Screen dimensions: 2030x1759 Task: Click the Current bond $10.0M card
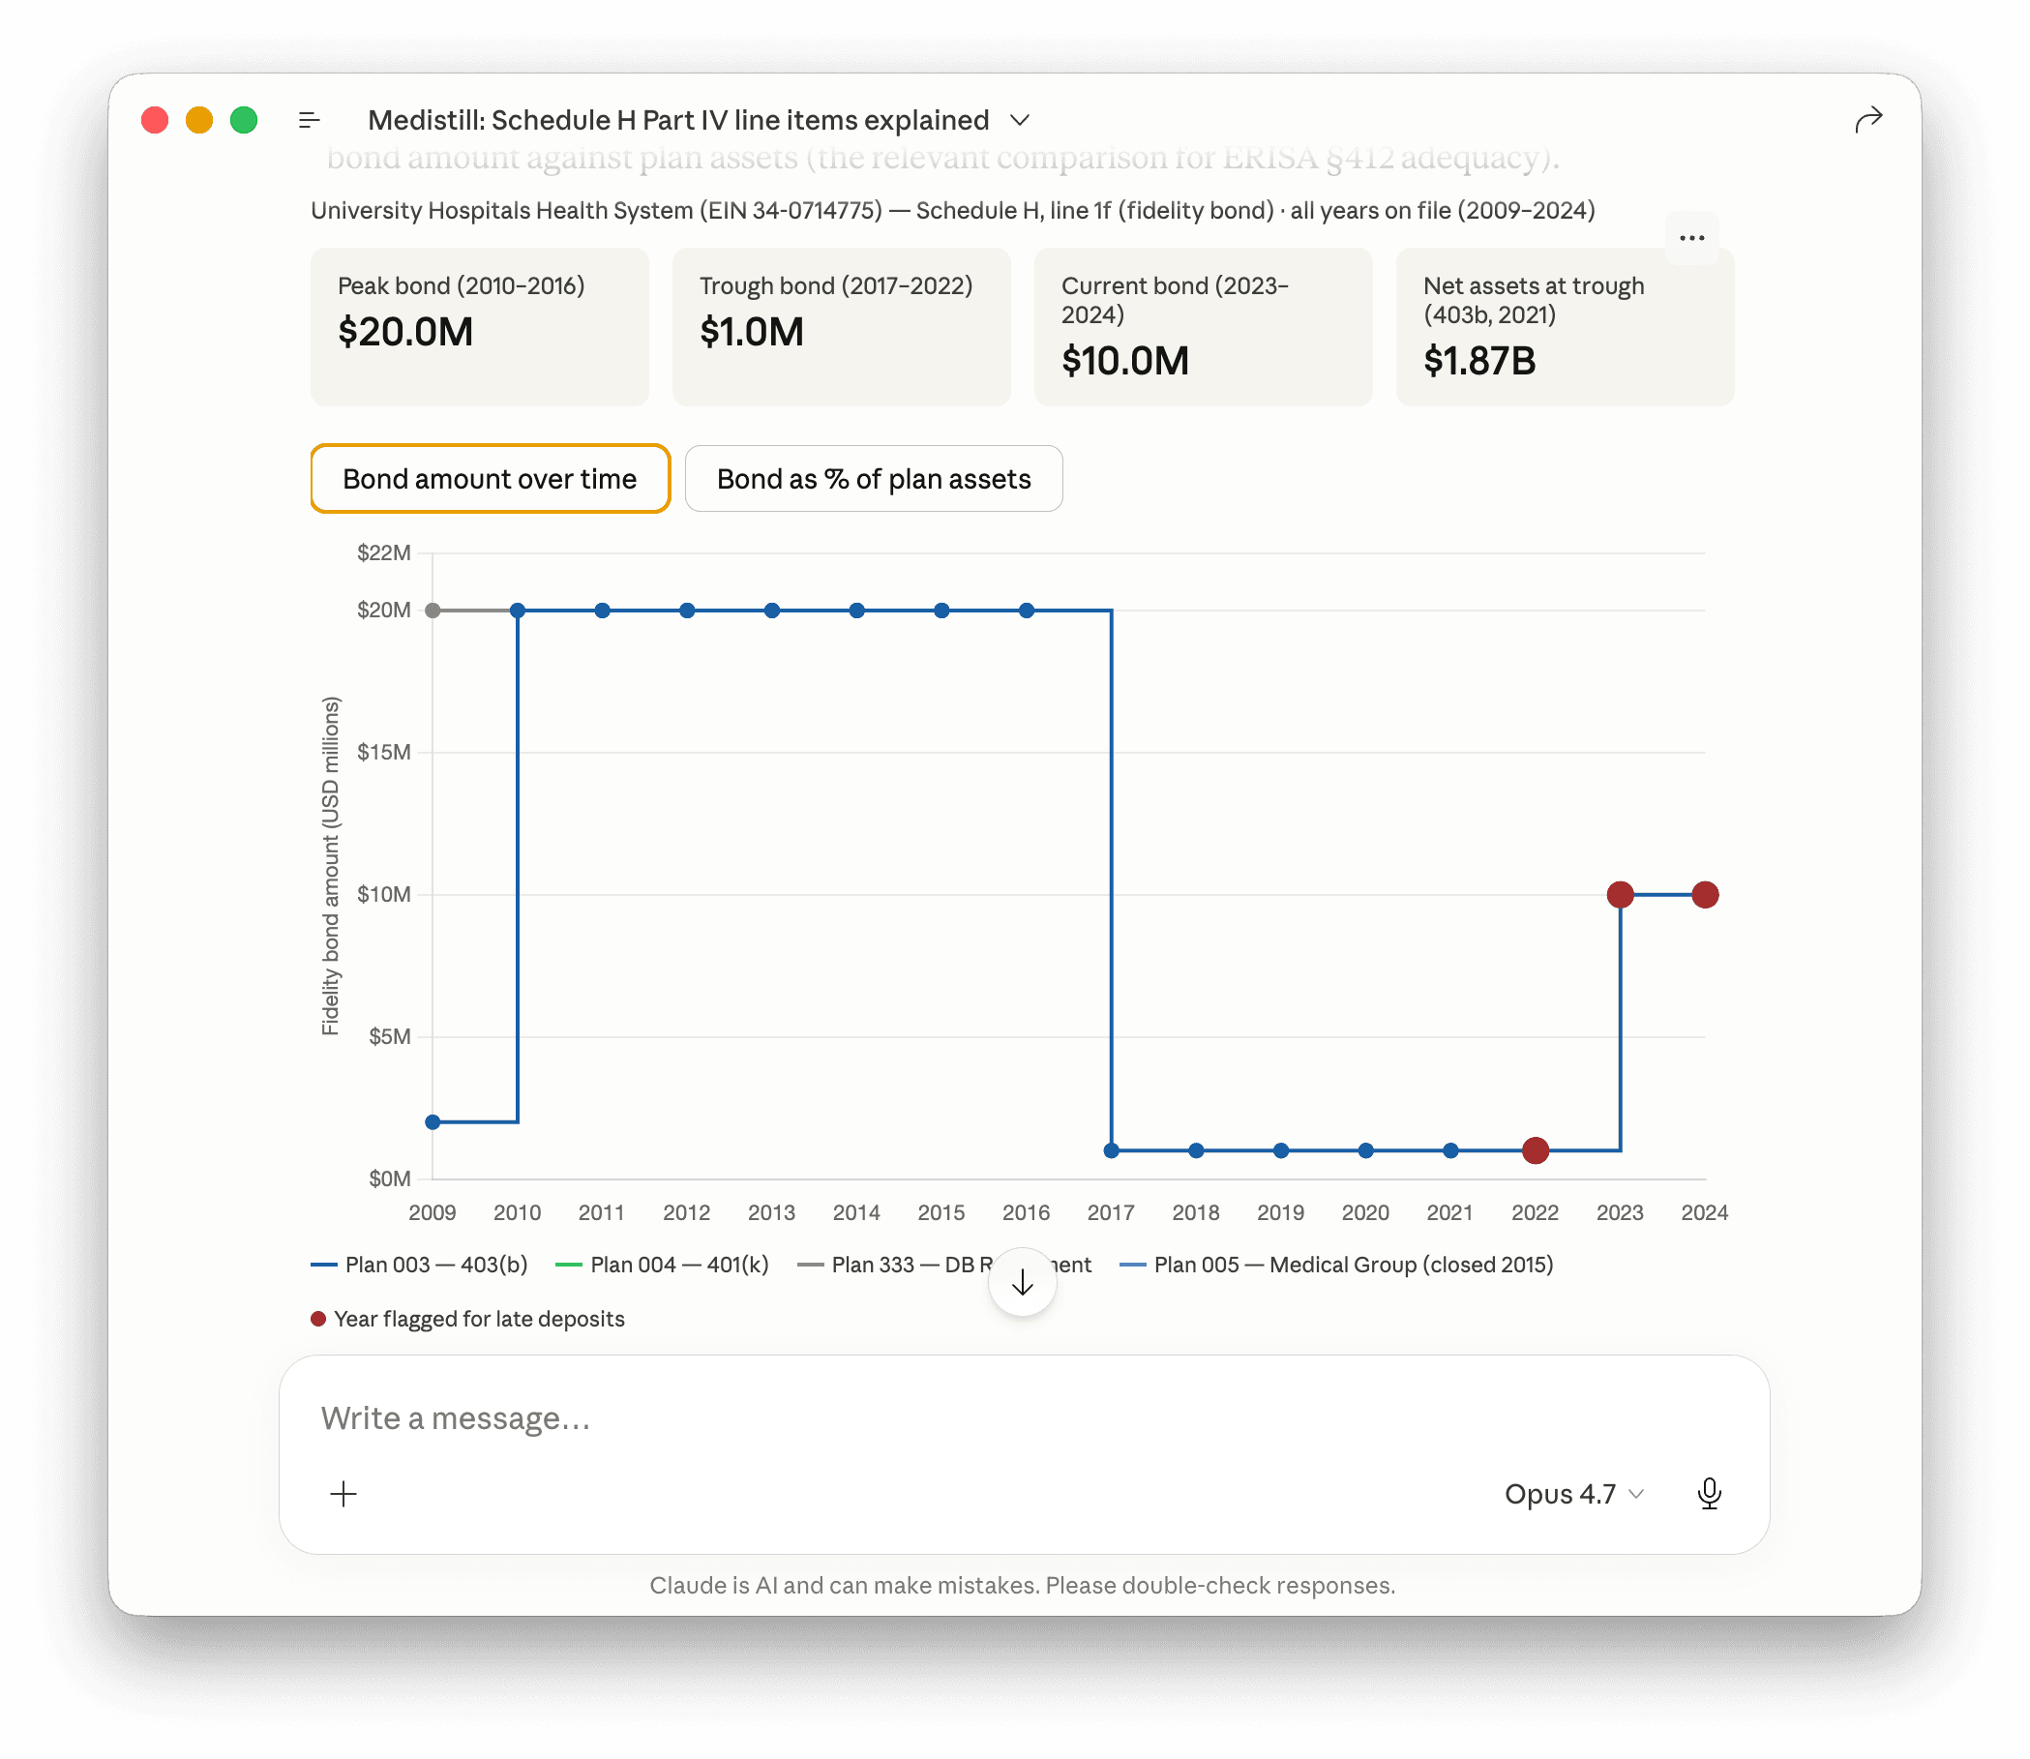(1204, 327)
